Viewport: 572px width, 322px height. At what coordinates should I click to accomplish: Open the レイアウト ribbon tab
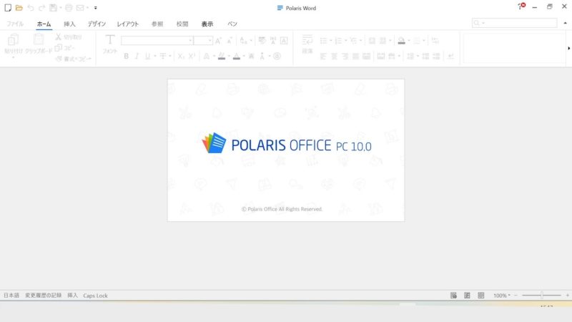pos(128,24)
